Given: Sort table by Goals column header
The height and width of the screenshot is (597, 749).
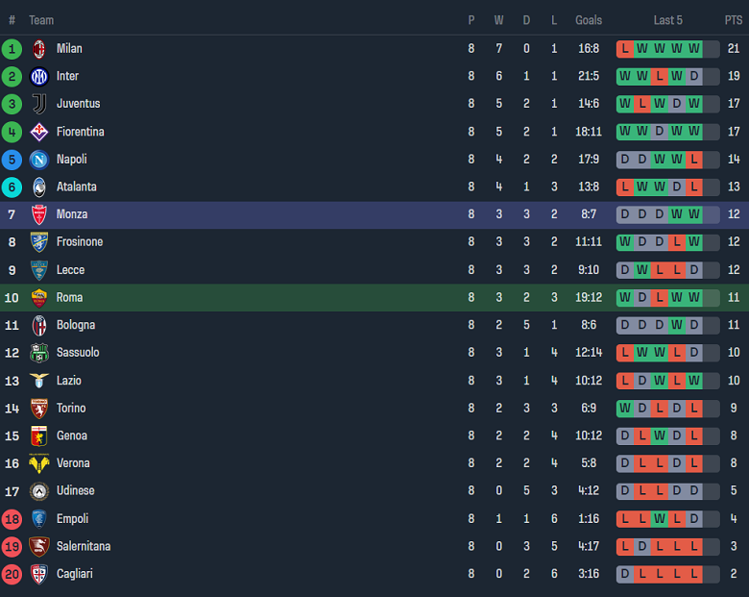Looking at the screenshot, I should click(589, 20).
